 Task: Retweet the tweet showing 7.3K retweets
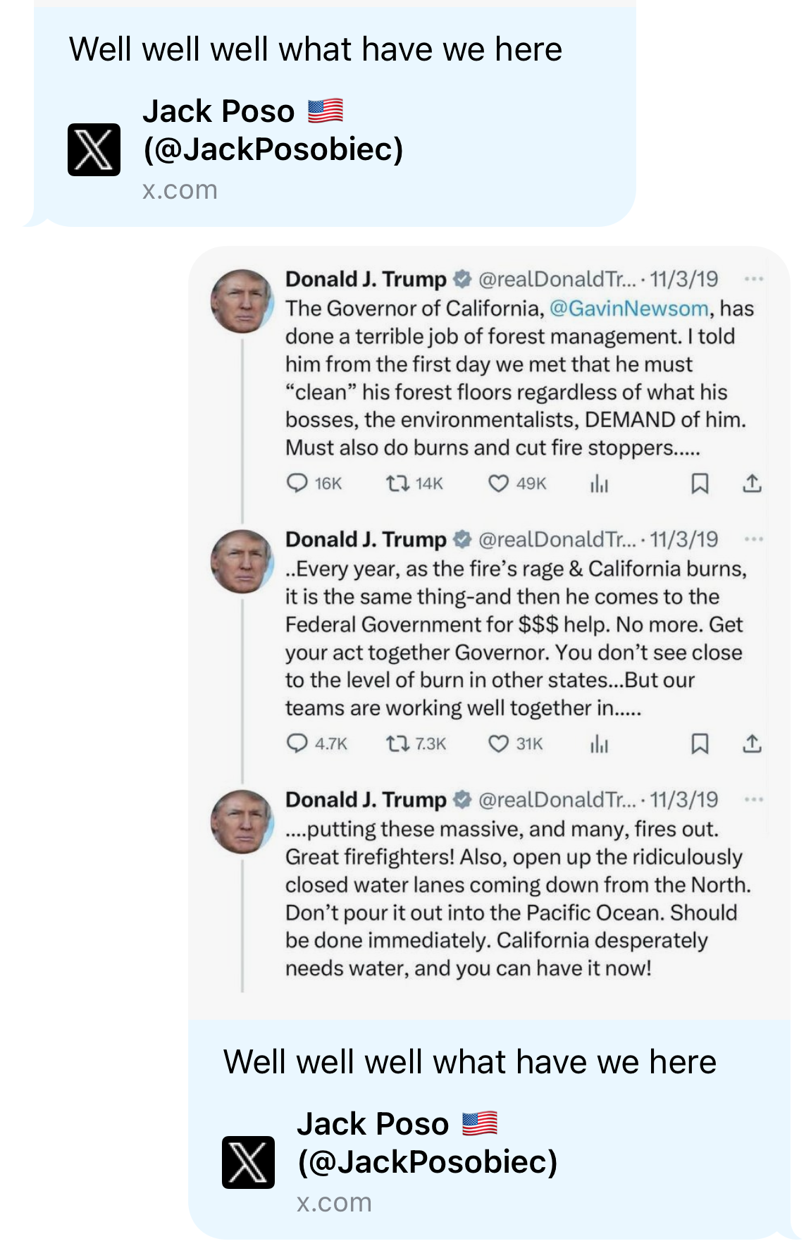click(397, 744)
